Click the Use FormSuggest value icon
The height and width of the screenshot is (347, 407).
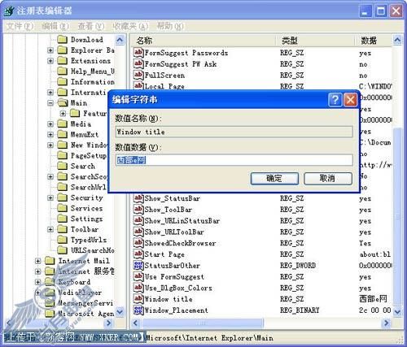point(138,276)
